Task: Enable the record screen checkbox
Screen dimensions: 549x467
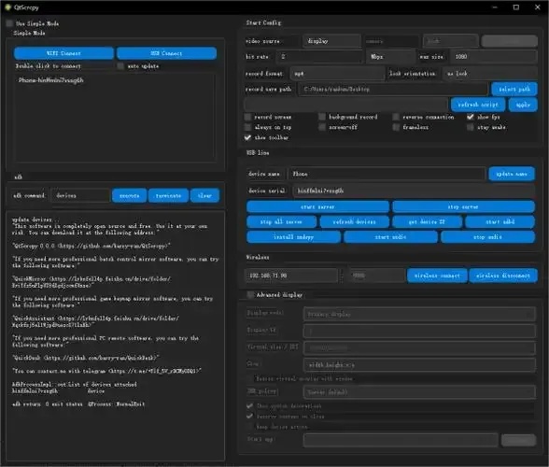Action: coord(247,117)
